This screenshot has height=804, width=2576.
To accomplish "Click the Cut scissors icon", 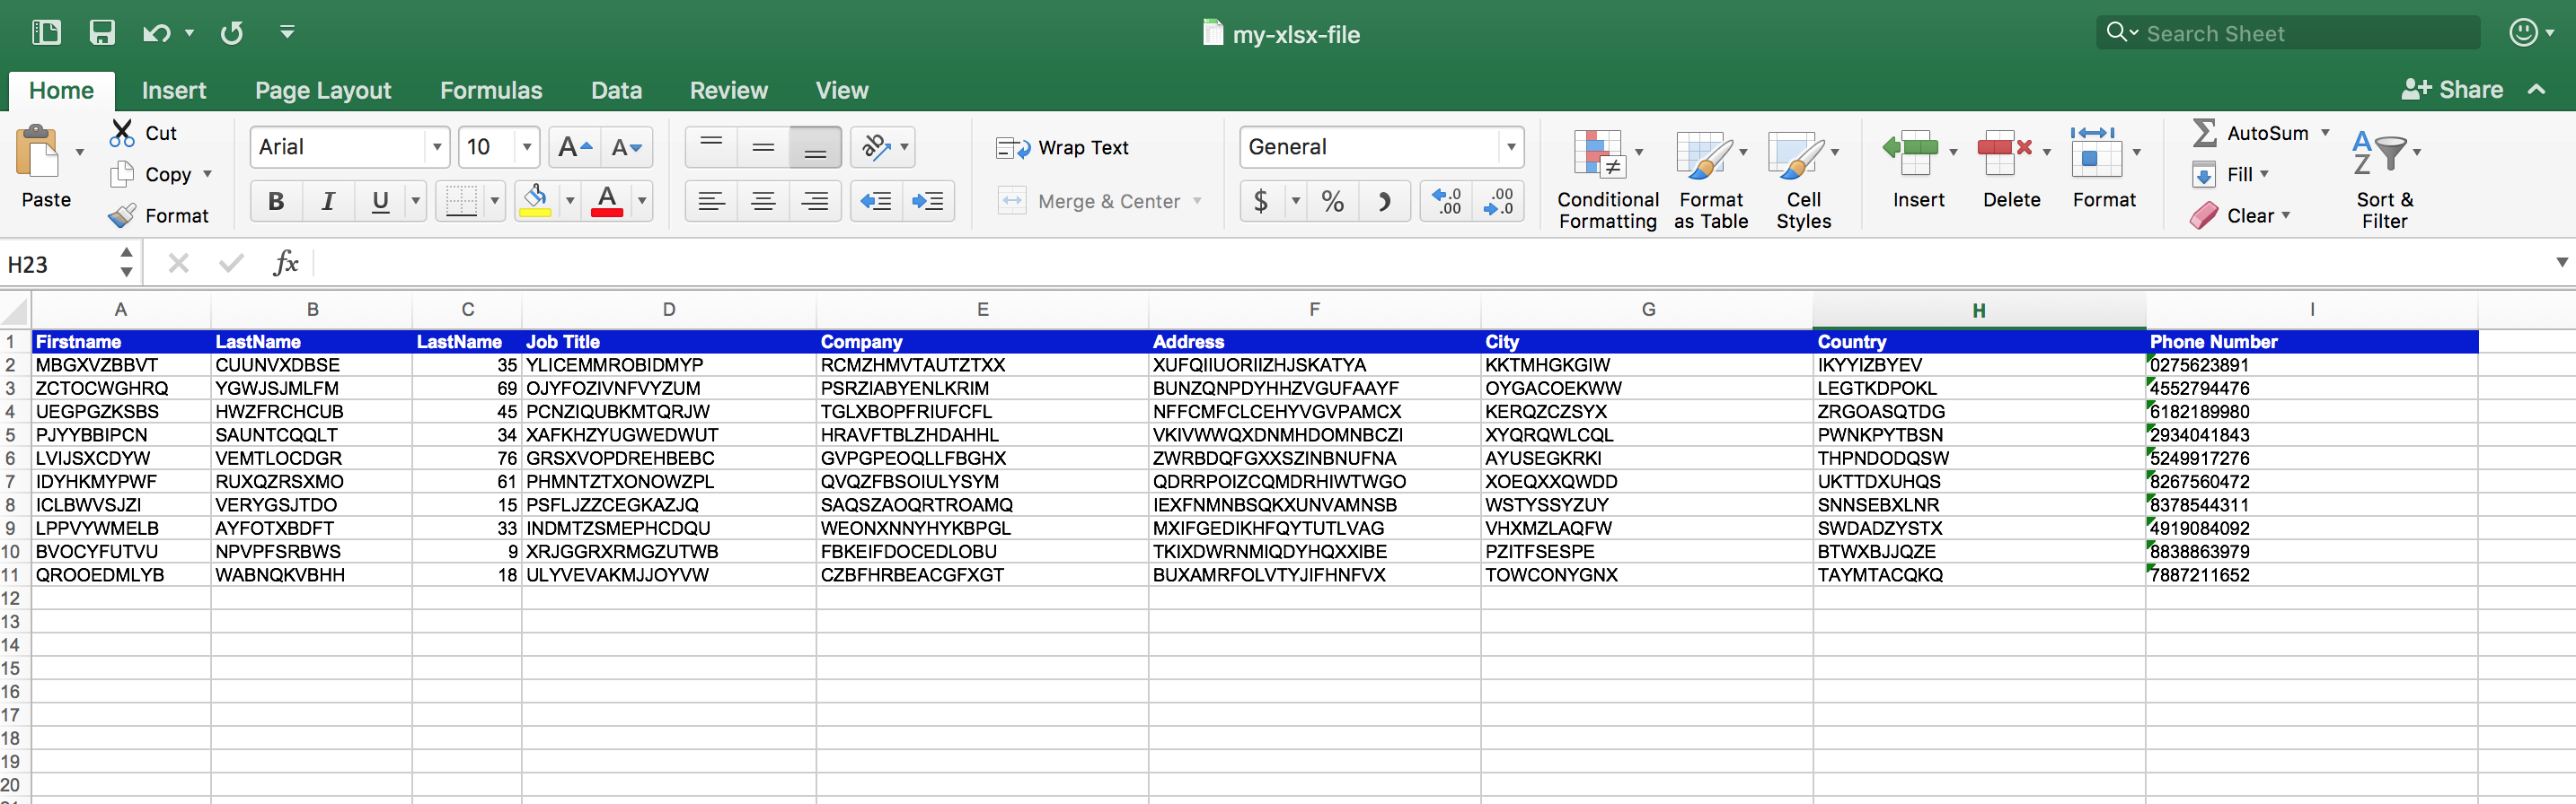I will [x=122, y=133].
